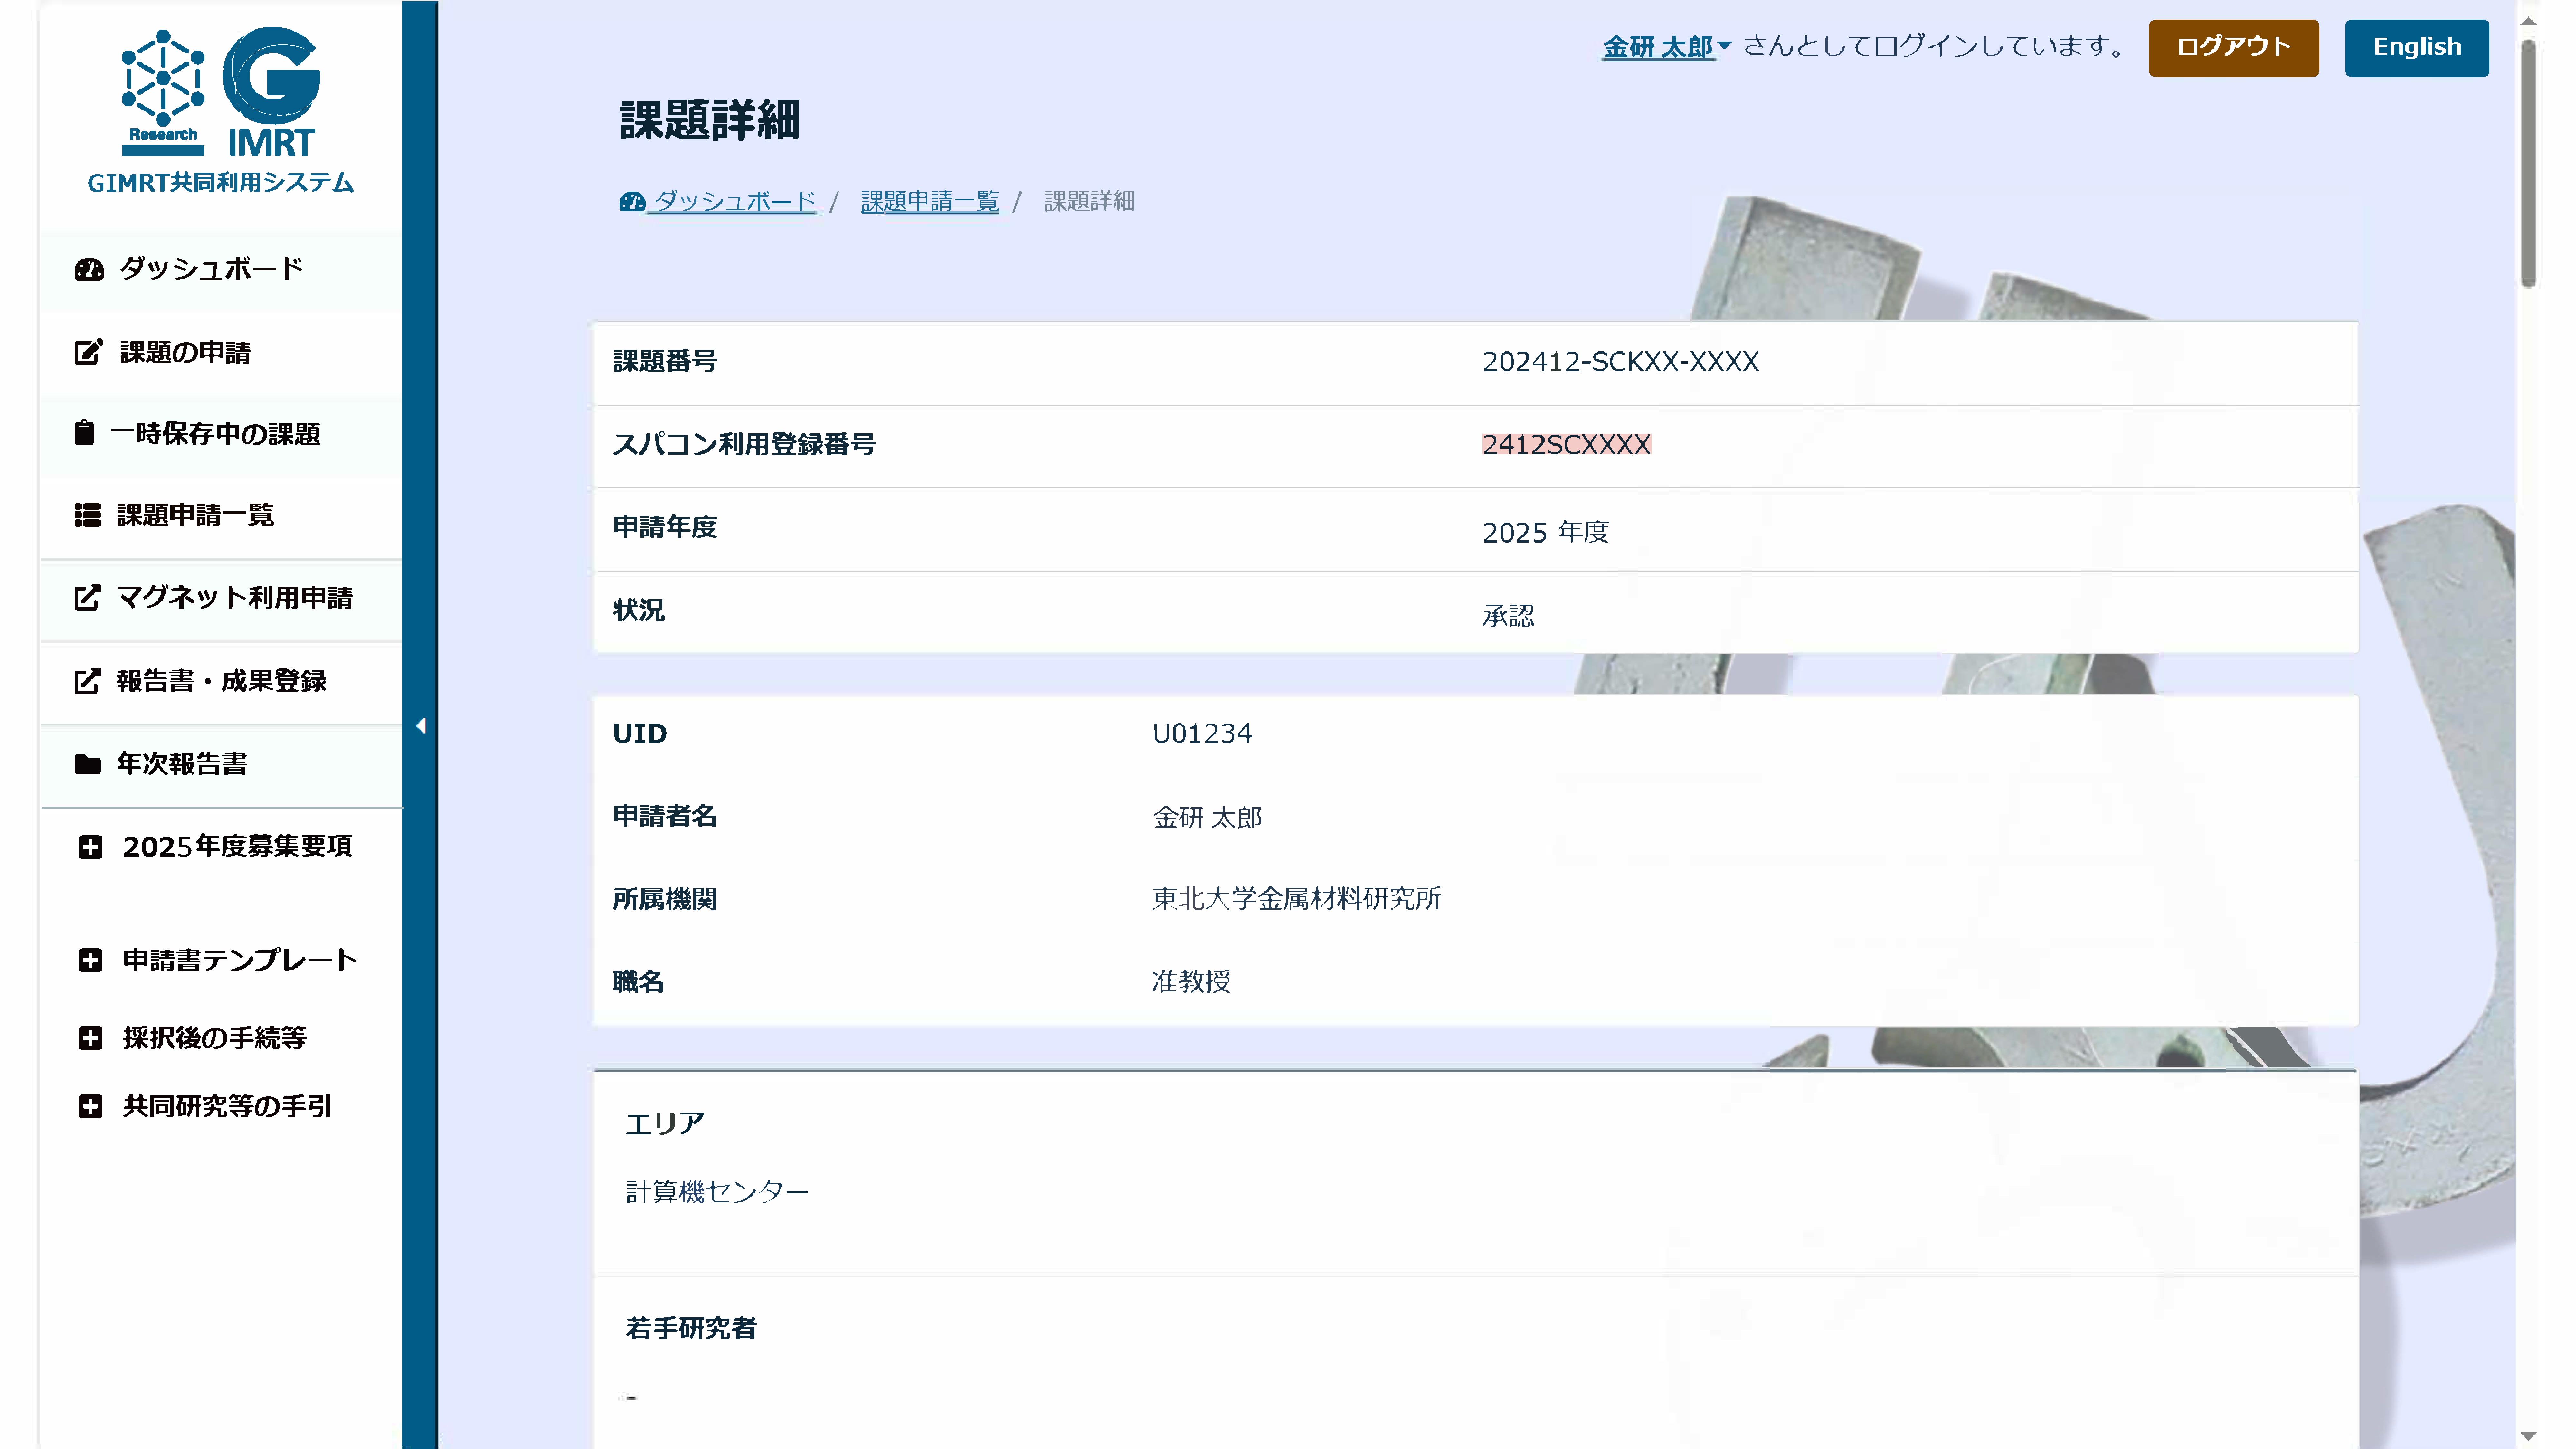2576x1449 pixels.
Task: Expand the plus icon for 申請書テンプレート
Action: (90, 960)
